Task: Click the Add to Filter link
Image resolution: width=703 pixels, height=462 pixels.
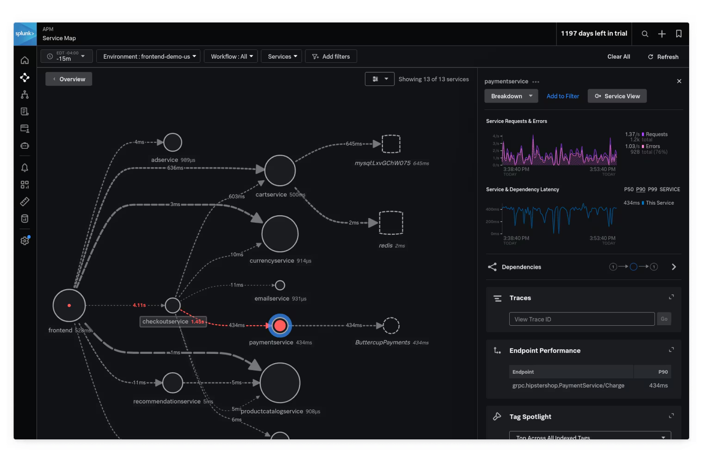Action: [x=562, y=96]
